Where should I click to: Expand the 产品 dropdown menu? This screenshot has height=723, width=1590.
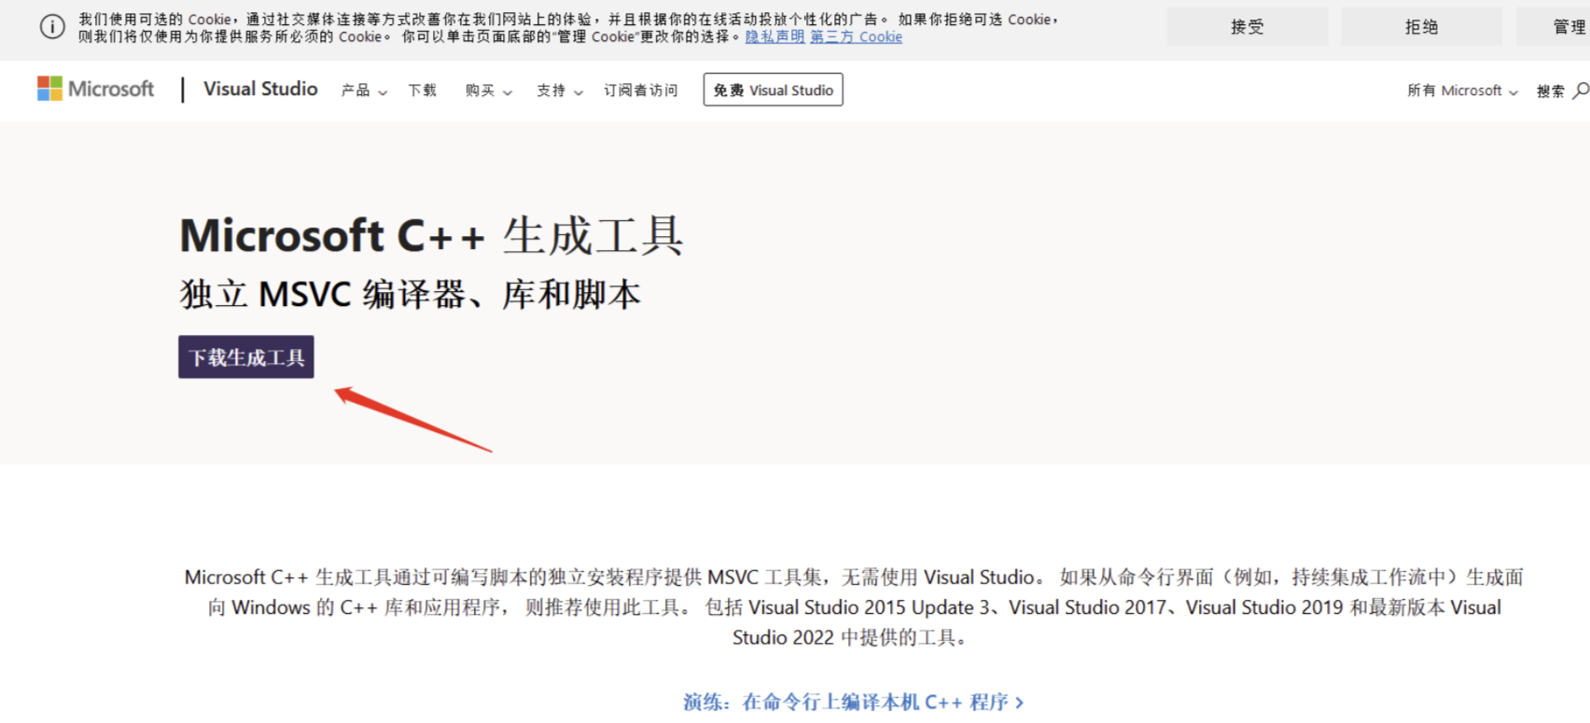pos(364,90)
